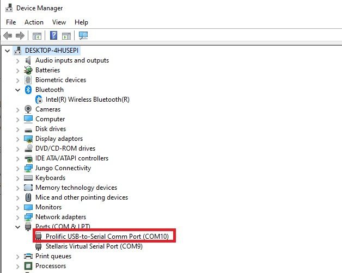Select the DESKTOP-4HUSEPI computer name
Viewport: 342px width, 273px height.
52,51
